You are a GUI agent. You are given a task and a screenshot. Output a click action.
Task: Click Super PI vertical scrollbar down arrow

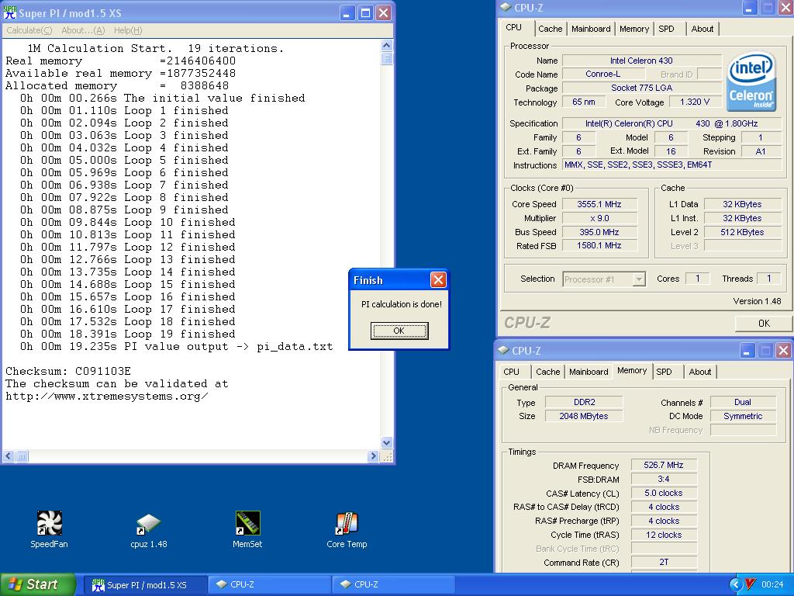(386, 442)
